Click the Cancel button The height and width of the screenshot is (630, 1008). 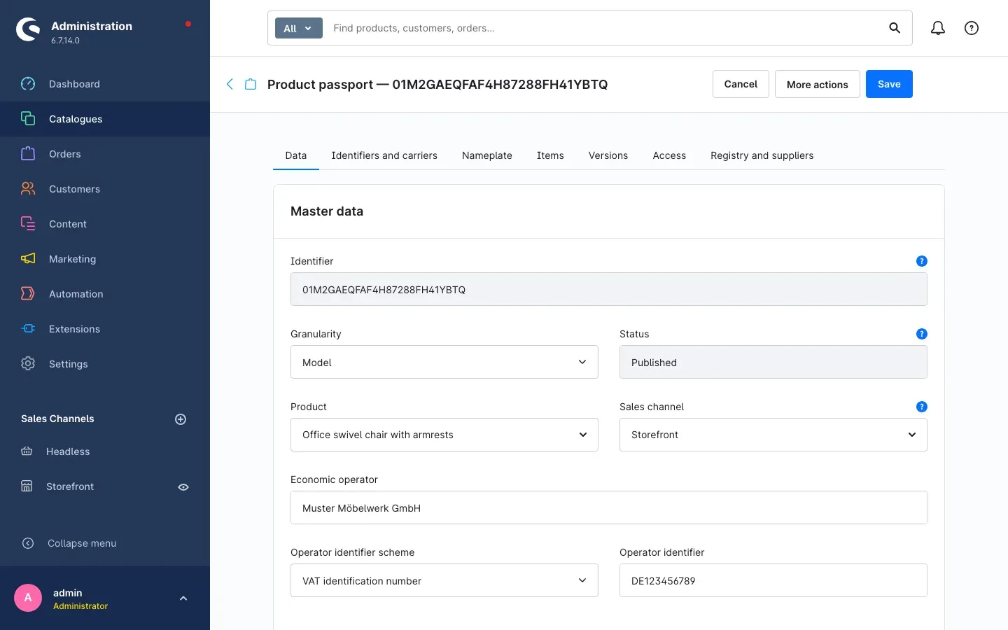pyautogui.click(x=741, y=84)
